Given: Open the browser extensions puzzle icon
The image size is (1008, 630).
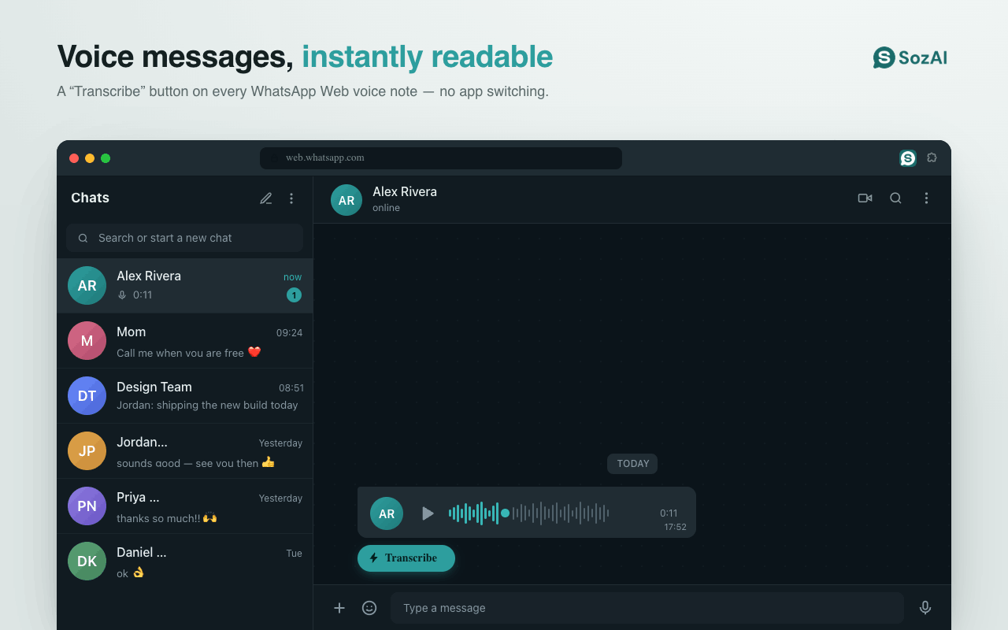Looking at the screenshot, I should coord(932,158).
